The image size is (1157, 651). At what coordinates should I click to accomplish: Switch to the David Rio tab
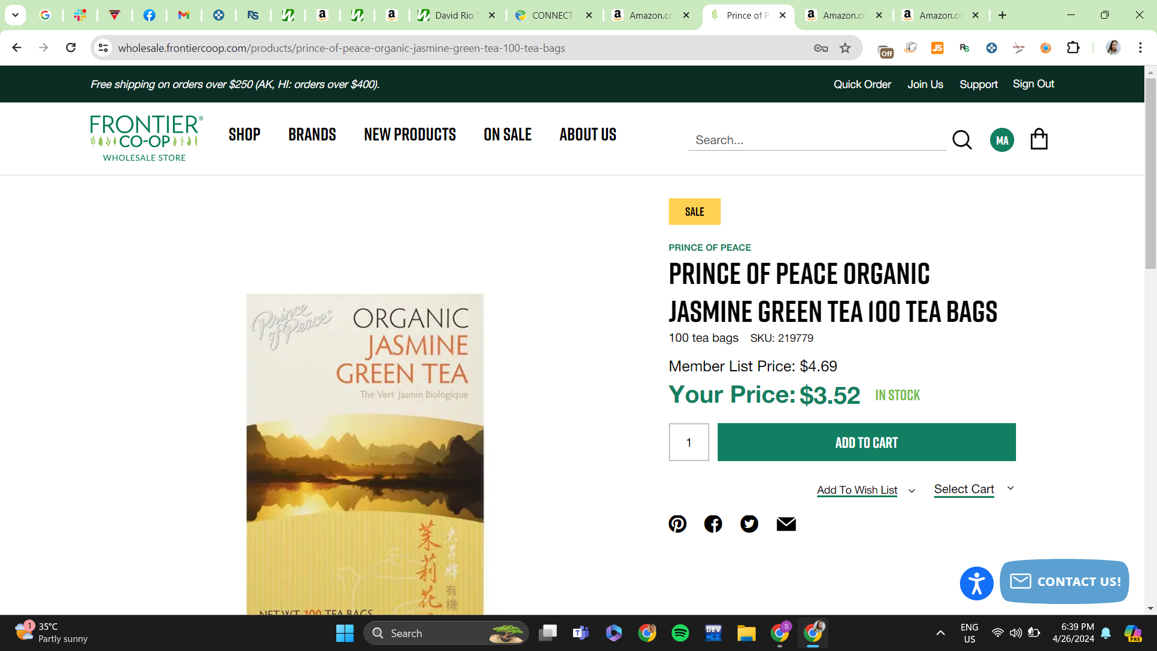[x=456, y=15]
